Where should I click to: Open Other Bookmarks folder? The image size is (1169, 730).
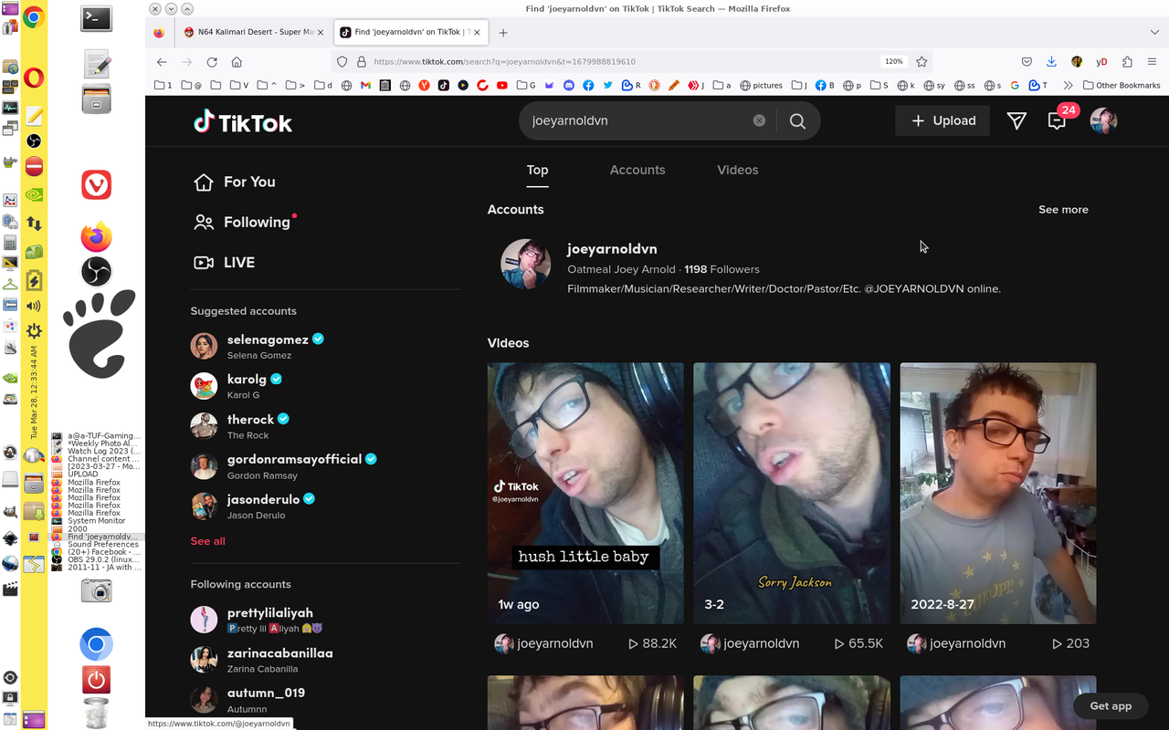(1122, 85)
